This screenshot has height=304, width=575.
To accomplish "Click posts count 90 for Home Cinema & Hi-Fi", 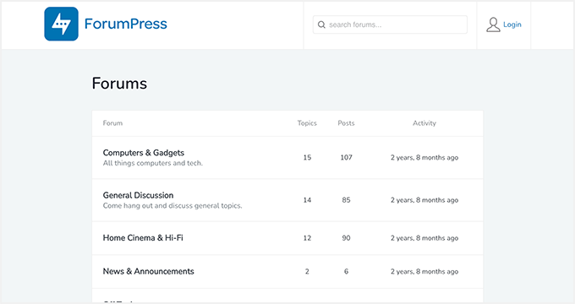I will [x=346, y=238].
